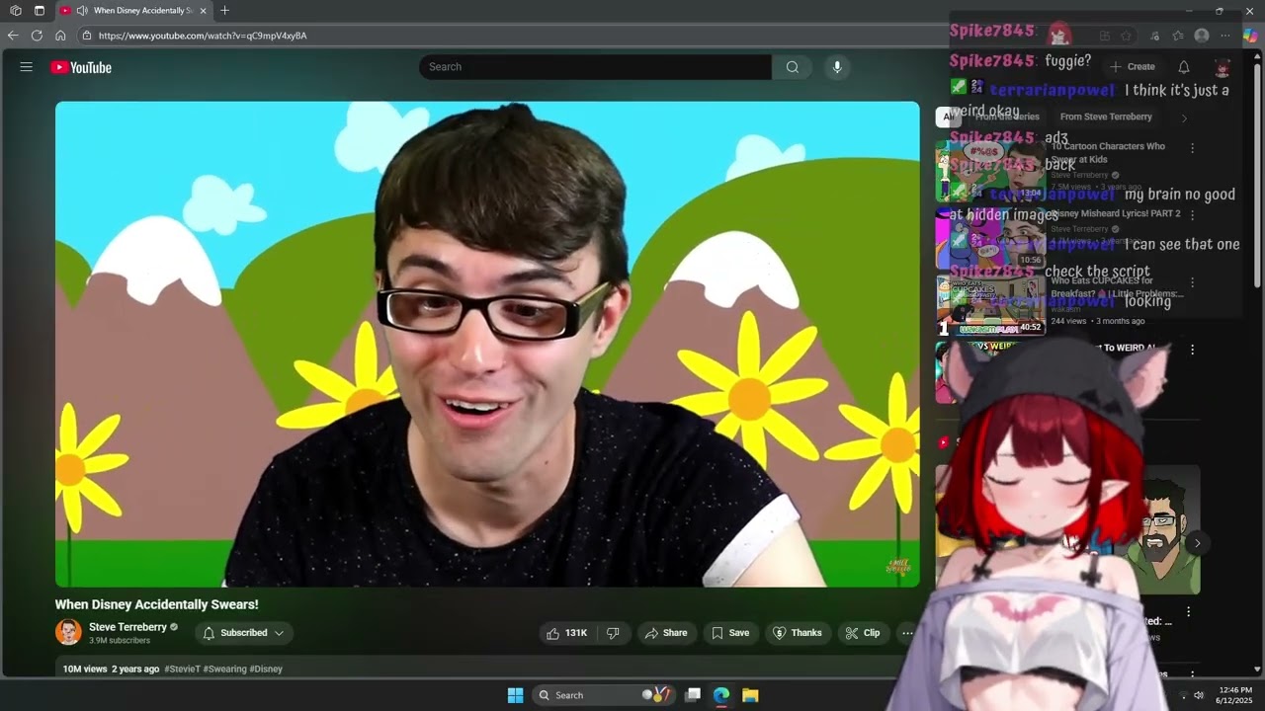Open YouTube notifications bell
The width and height of the screenshot is (1265, 711).
[x=1183, y=67]
